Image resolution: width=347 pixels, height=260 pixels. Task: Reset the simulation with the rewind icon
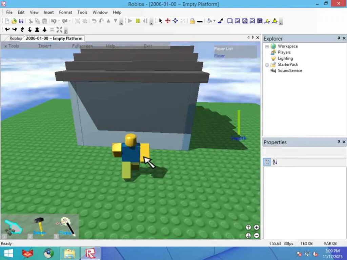click(x=145, y=21)
